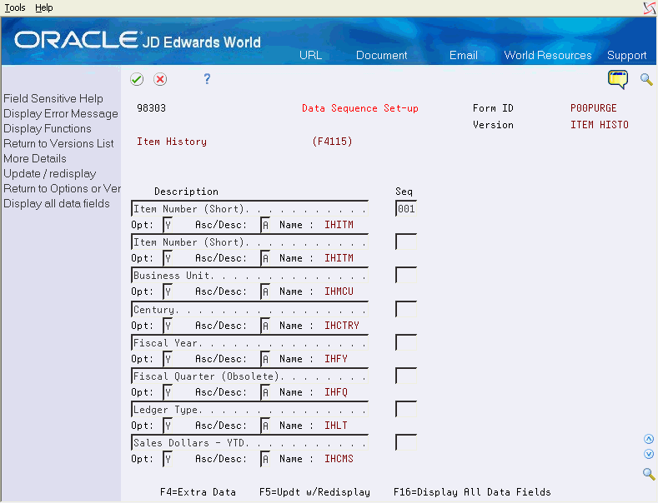This screenshot has height=503, width=658.
Task: Select Display Functions
Action: click(48, 129)
